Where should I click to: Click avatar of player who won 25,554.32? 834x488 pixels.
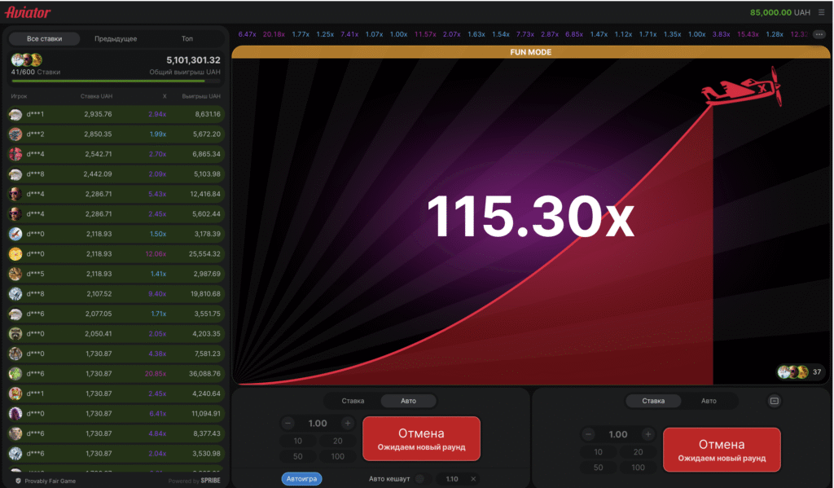[15, 254]
